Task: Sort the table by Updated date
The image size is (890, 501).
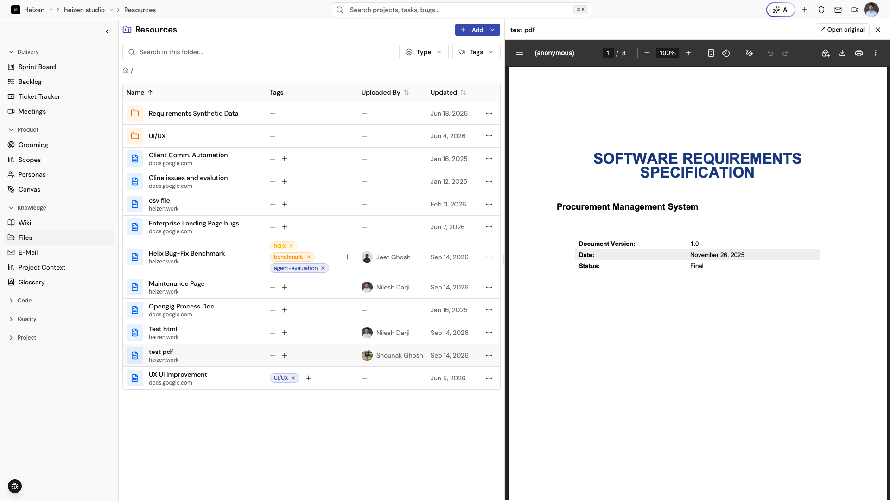Action: point(448,92)
